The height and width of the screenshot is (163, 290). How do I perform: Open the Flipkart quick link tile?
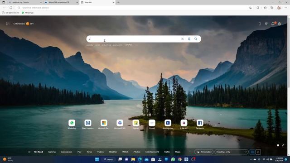point(136,125)
